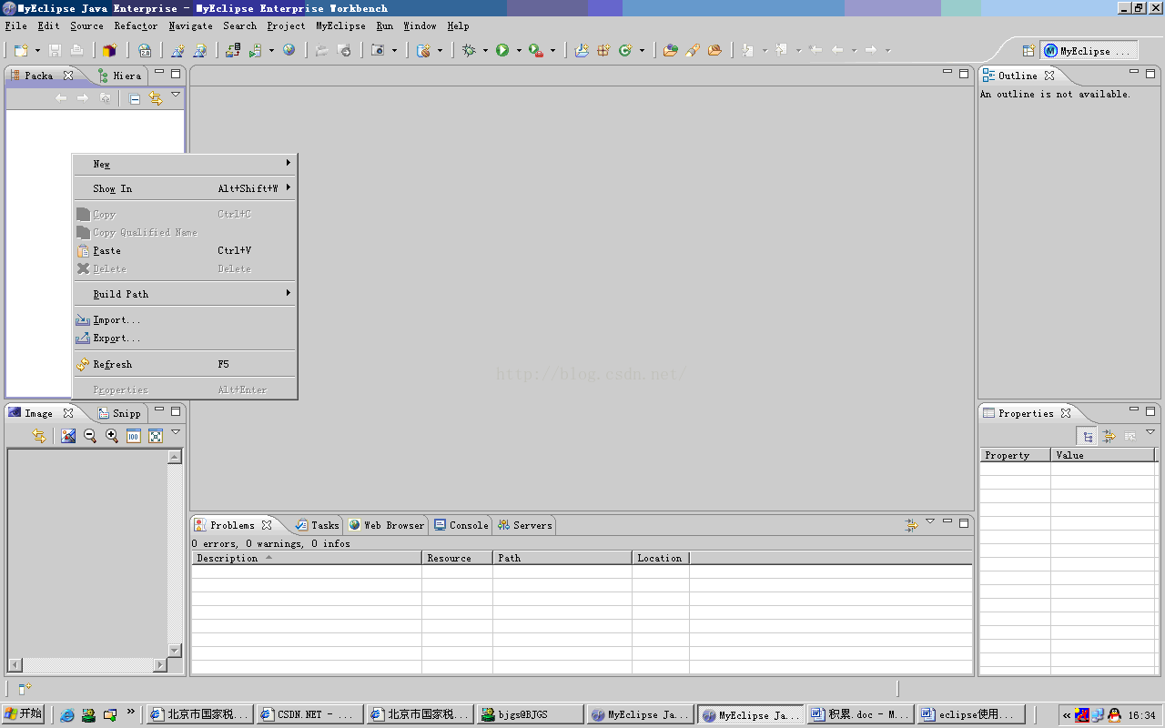
Task: Click the New Java Class green C icon
Action: (x=625, y=51)
